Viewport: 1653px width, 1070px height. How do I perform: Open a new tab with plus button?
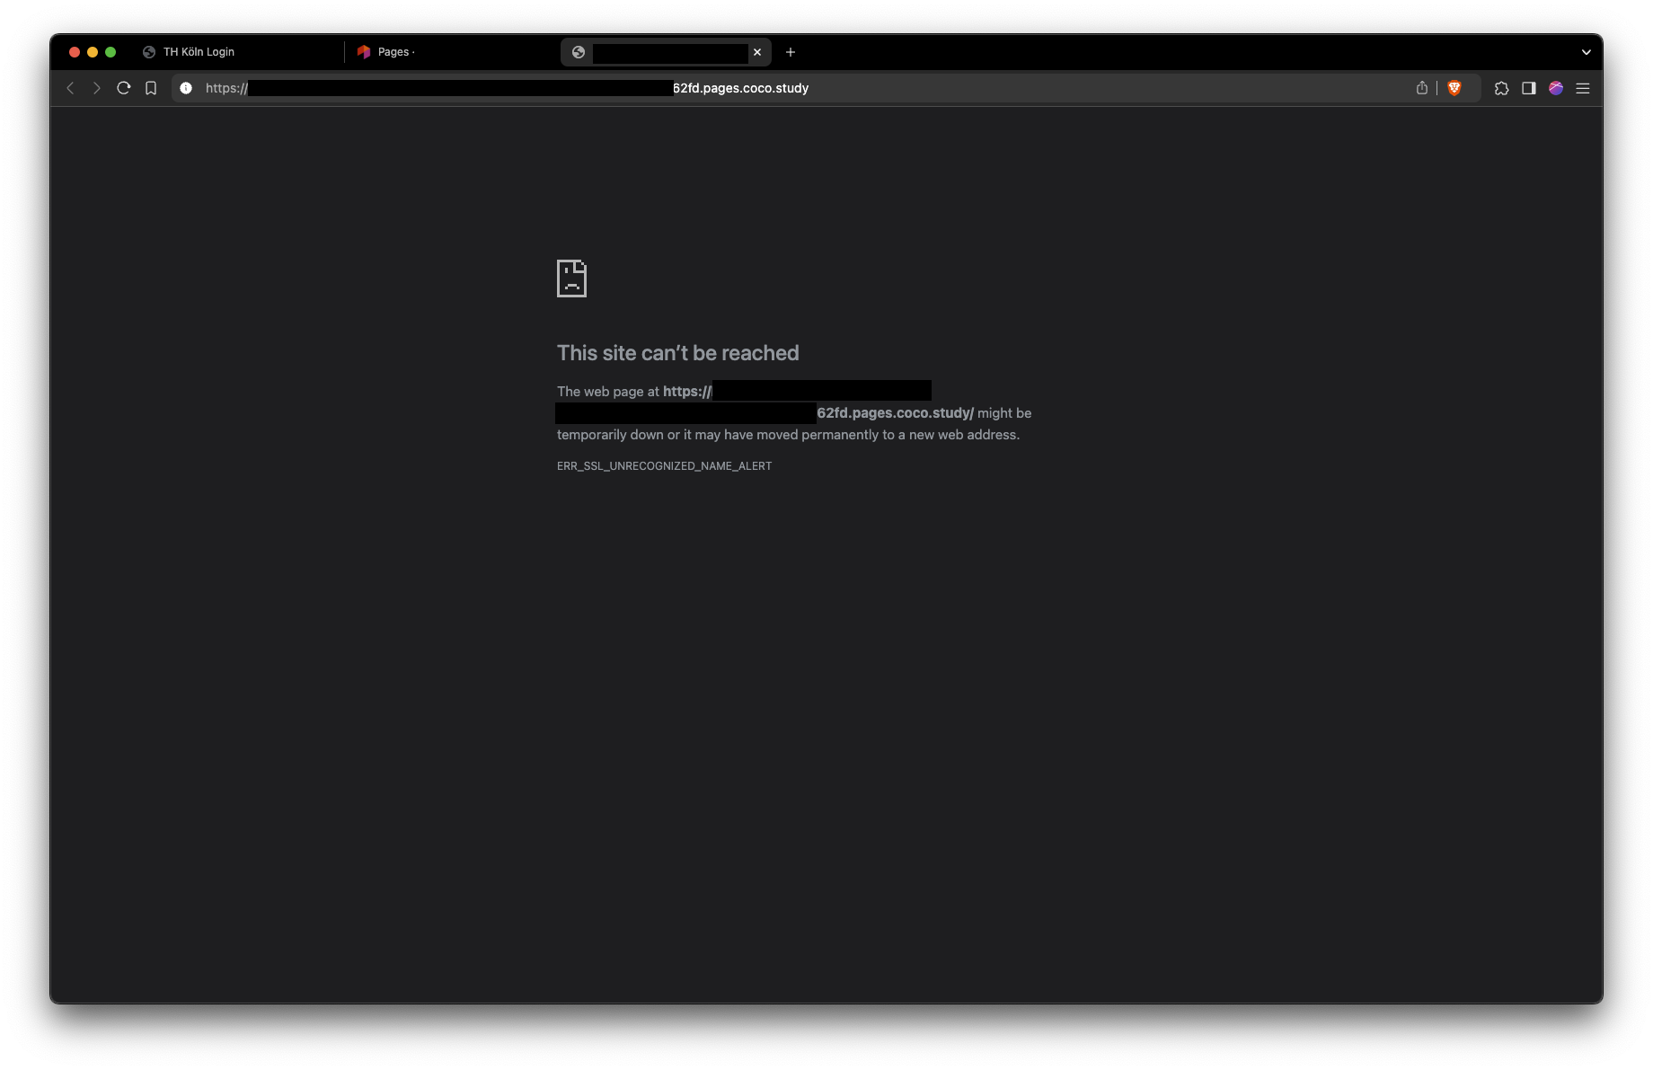click(791, 52)
